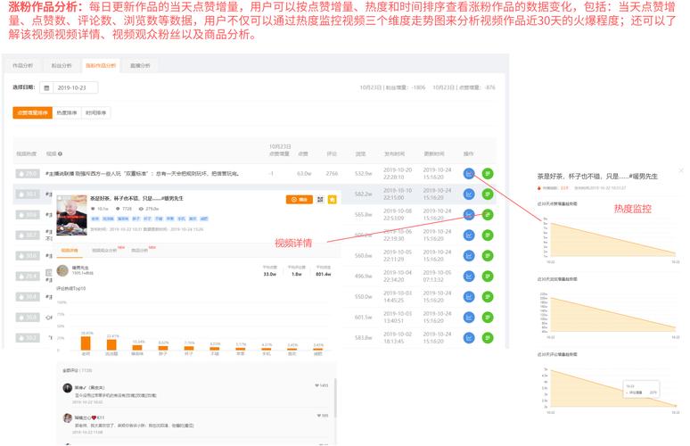Click info icon next to 视频 column header
690x446 pixels.
point(61,153)
